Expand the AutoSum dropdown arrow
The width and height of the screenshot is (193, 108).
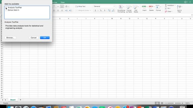point(175,5)
